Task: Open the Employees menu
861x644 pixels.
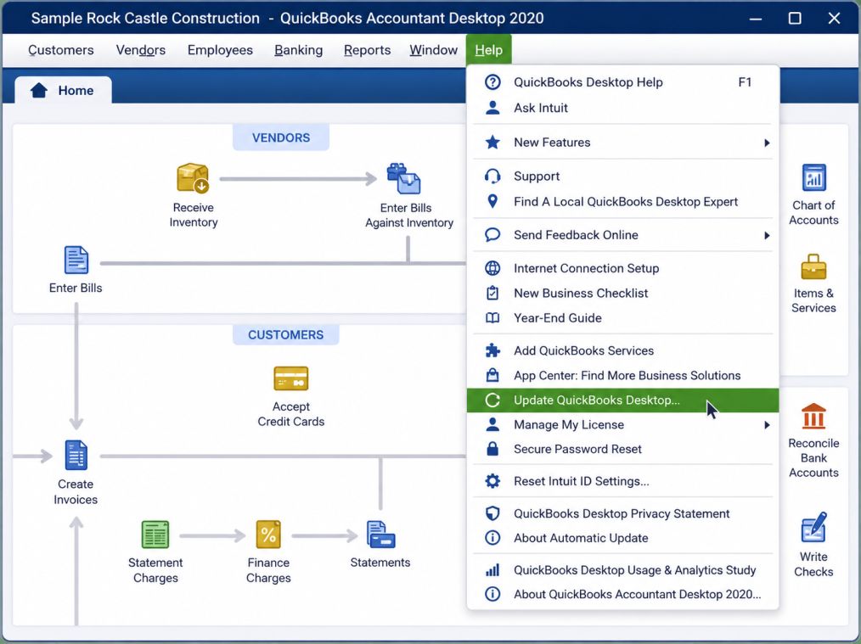Action: click(x=220, y=50)
